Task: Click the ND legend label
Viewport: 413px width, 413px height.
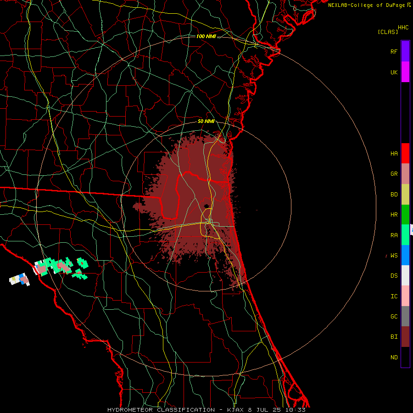Action: click(x=394, y=357)
